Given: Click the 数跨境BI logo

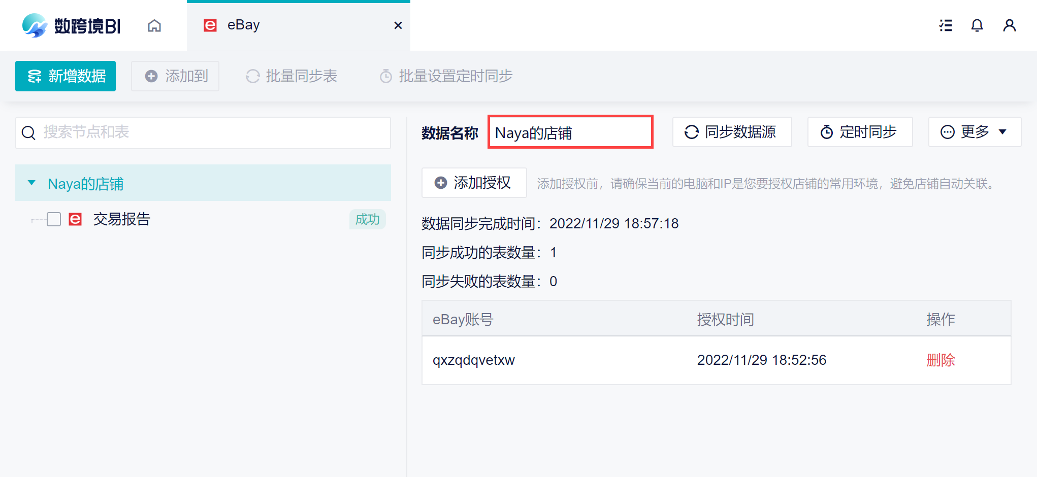Looking at the screenshot, I should coord(71,25).
